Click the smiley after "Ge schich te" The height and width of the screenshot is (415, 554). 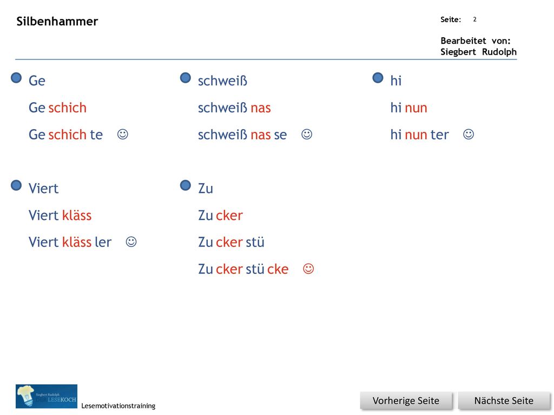[x=123, y=135]
